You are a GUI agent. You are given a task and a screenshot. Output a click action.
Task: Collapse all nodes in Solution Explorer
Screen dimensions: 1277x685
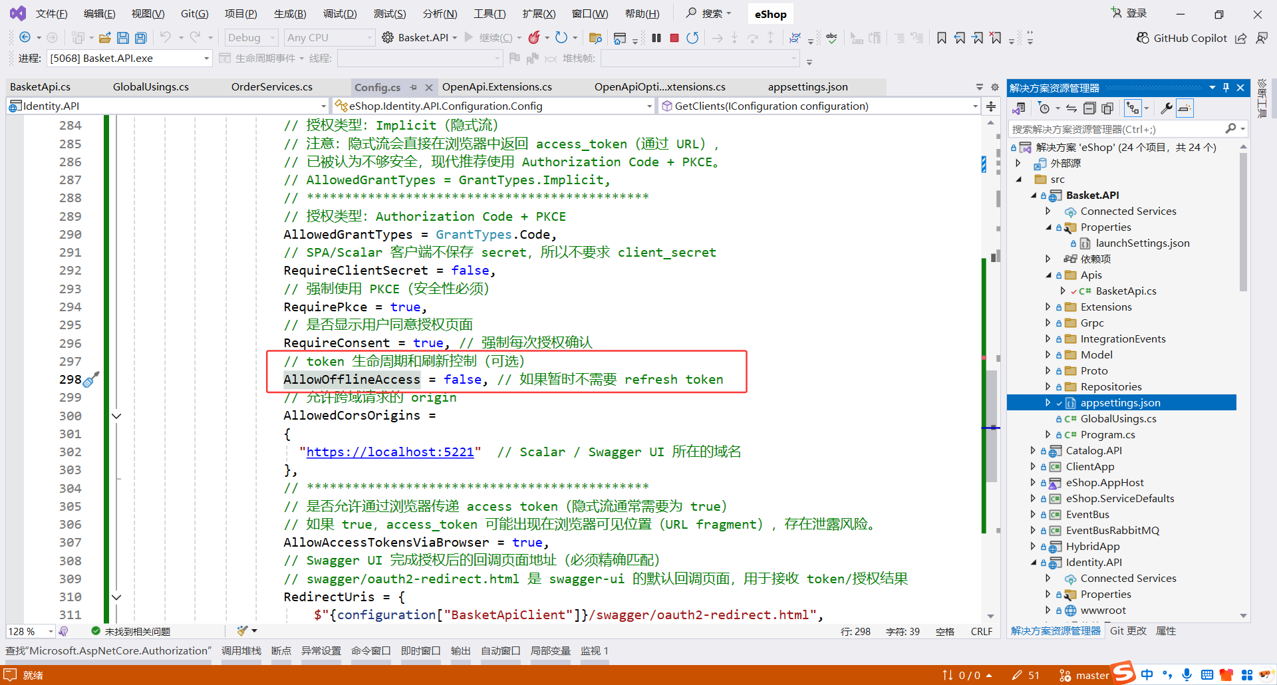pyautogui.click(x=1089, y=108)
